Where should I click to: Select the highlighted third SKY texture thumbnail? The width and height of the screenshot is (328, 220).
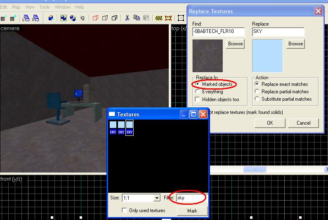click(130, 128)
